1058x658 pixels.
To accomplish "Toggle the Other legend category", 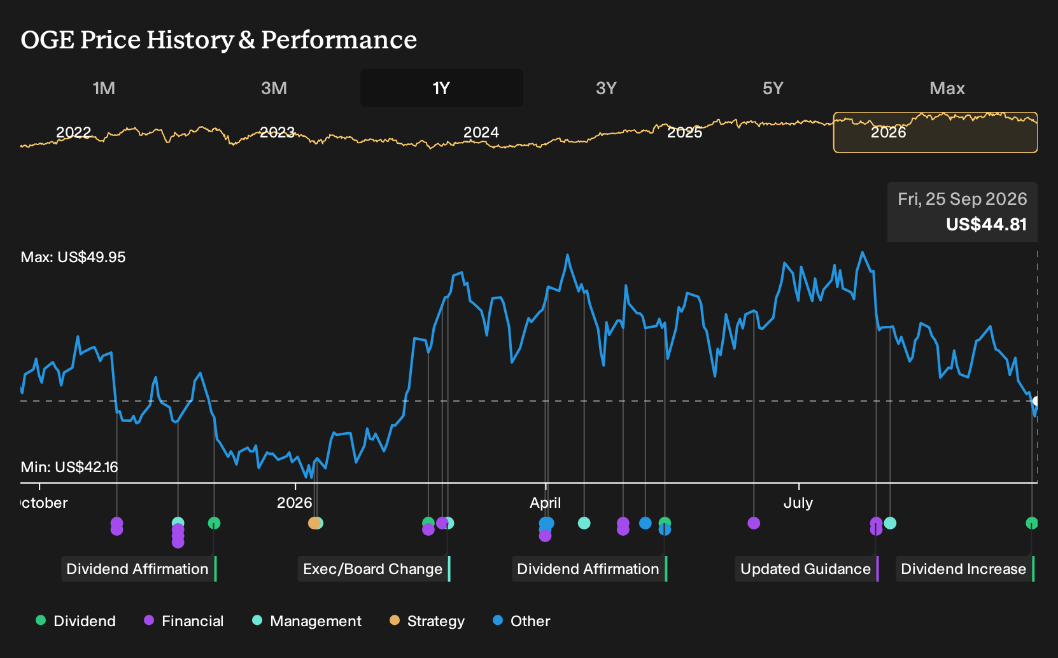I will pos(521,621).
